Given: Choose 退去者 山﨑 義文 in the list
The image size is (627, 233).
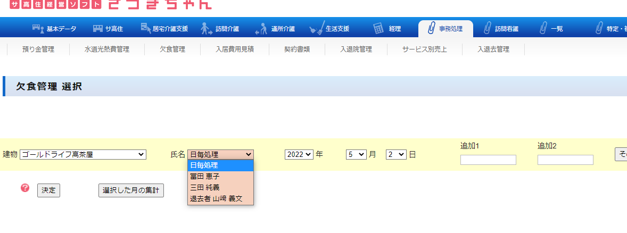Looking at the screenshot, I should pos(216,198).
